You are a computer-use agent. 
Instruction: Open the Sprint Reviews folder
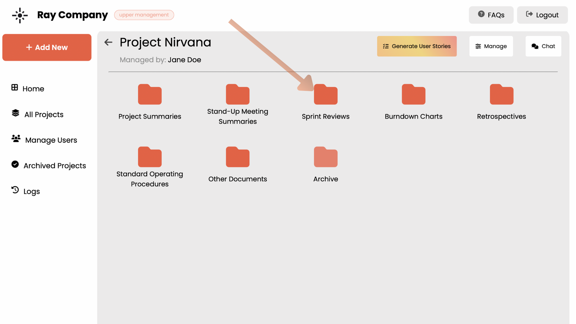(325, 95)
